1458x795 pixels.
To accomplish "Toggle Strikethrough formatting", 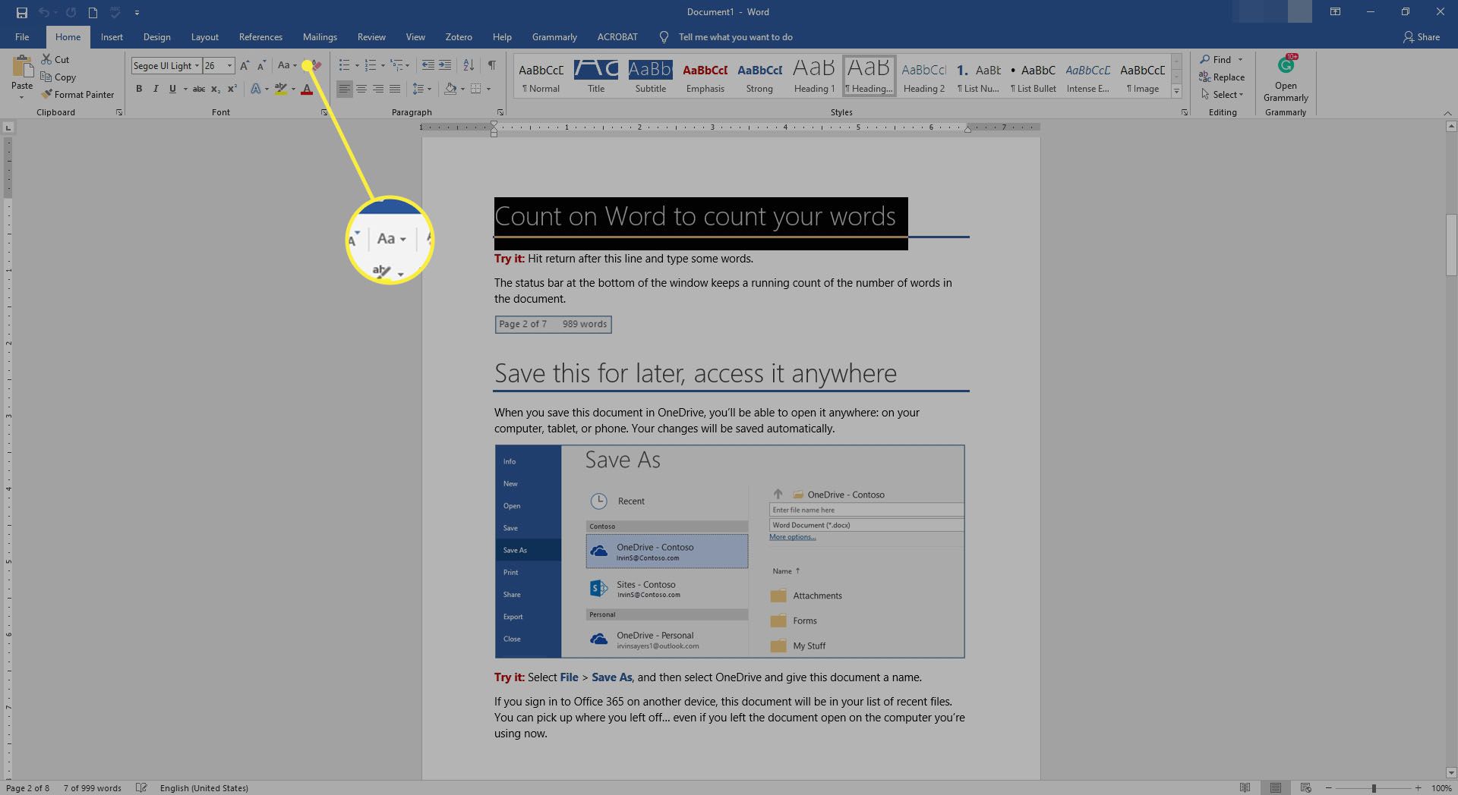I will click(x=199, y=90).
